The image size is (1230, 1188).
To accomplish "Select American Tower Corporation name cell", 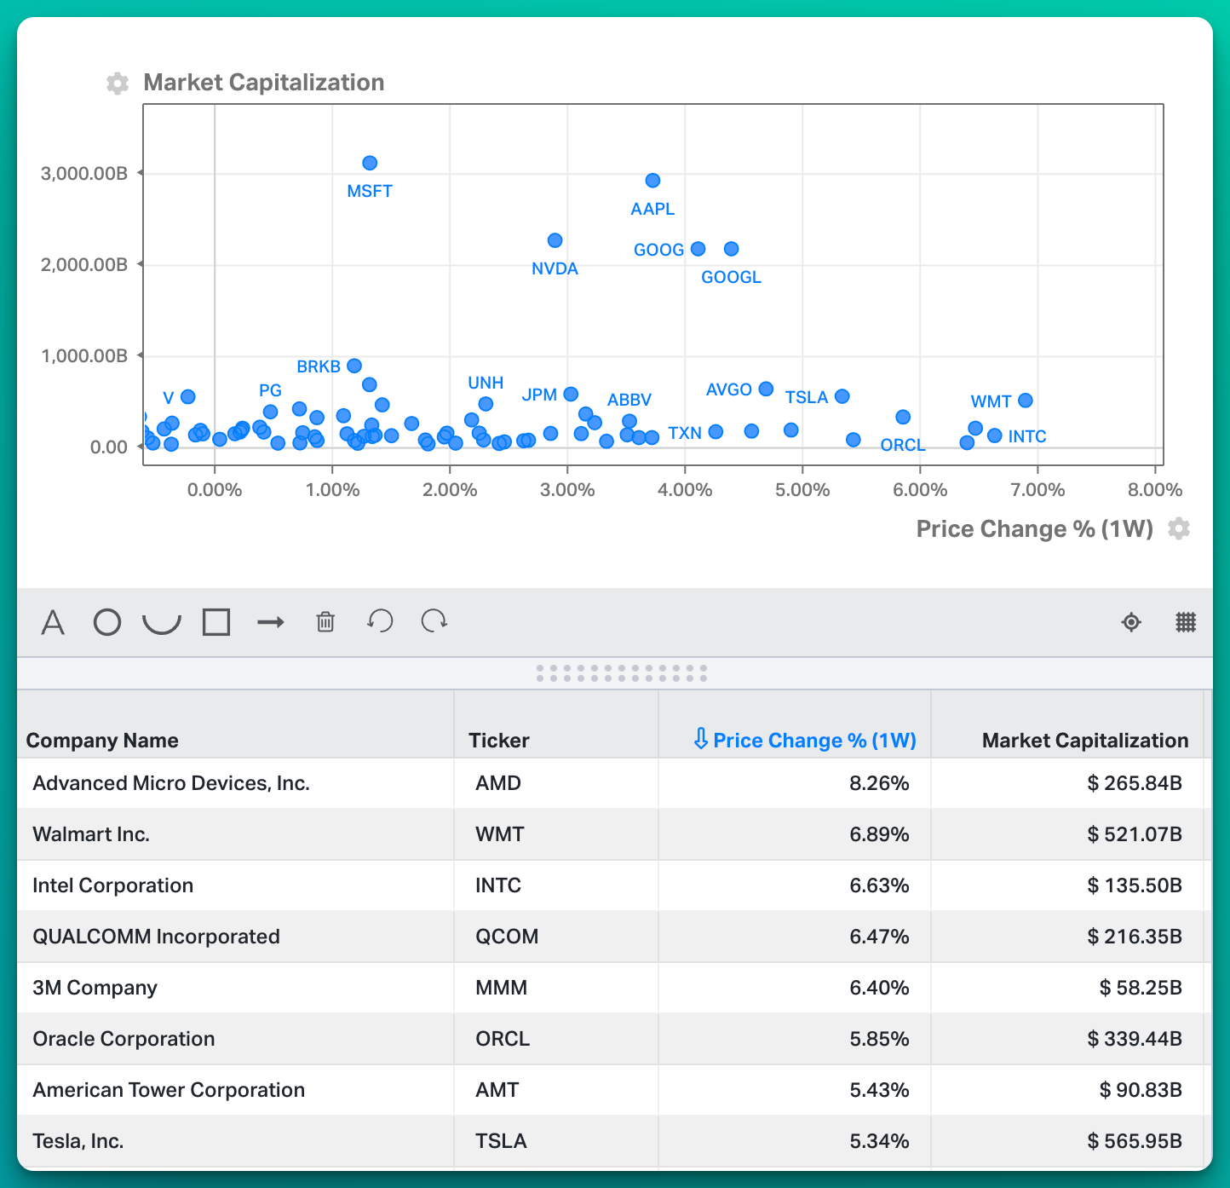I will pyautogui.click(x=235, y=1090).
